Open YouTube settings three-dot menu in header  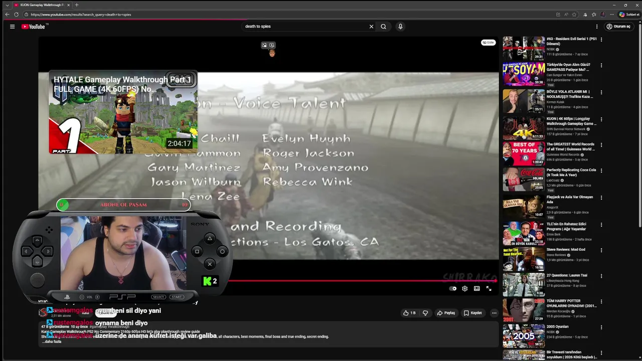[597, 27]
